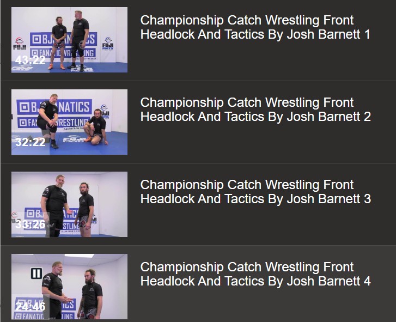The image size is (396, 322).
Task: Open the Josh Barnett 1 video thumbnail
Action: point(69,40)
